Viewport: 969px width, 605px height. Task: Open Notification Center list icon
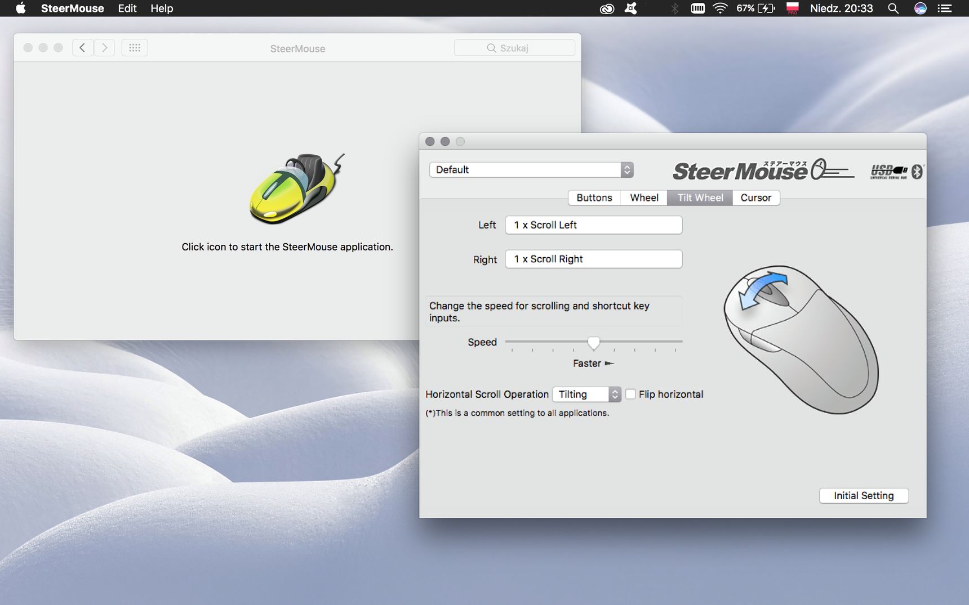[944, 8]
